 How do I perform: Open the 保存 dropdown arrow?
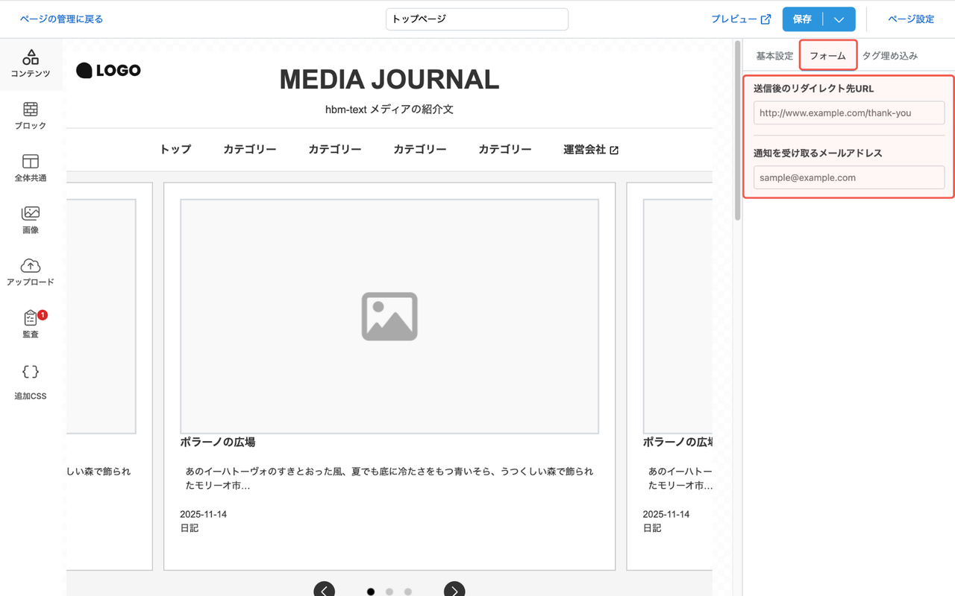(839, 19)
